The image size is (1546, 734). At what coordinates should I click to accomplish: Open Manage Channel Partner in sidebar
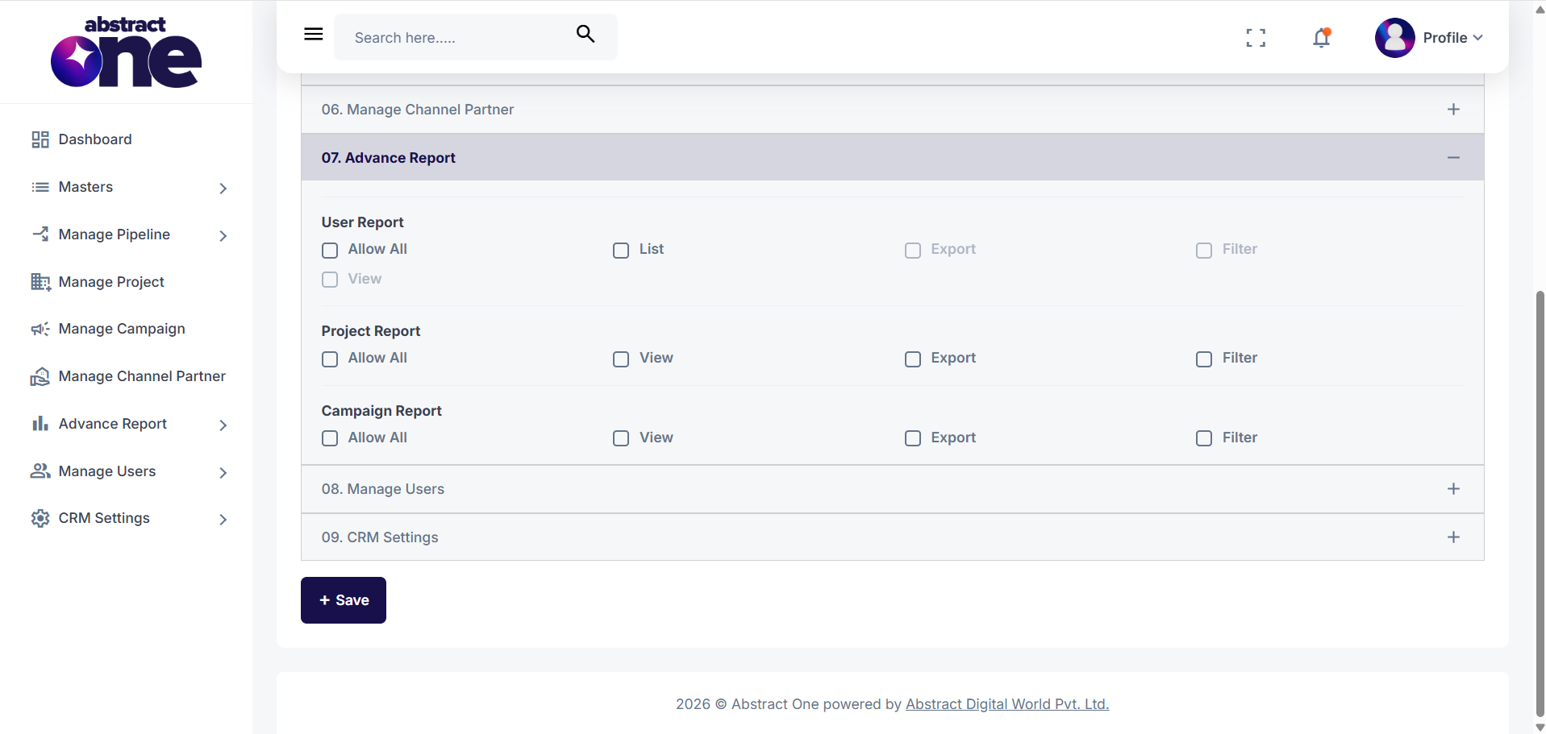pyautogui.click(x=142, y=376)
